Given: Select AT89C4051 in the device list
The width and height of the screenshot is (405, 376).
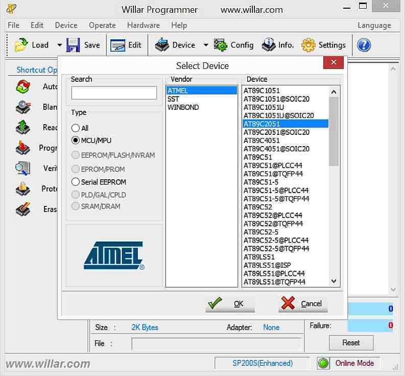Looking at the screenshot, I should point(285,140).
